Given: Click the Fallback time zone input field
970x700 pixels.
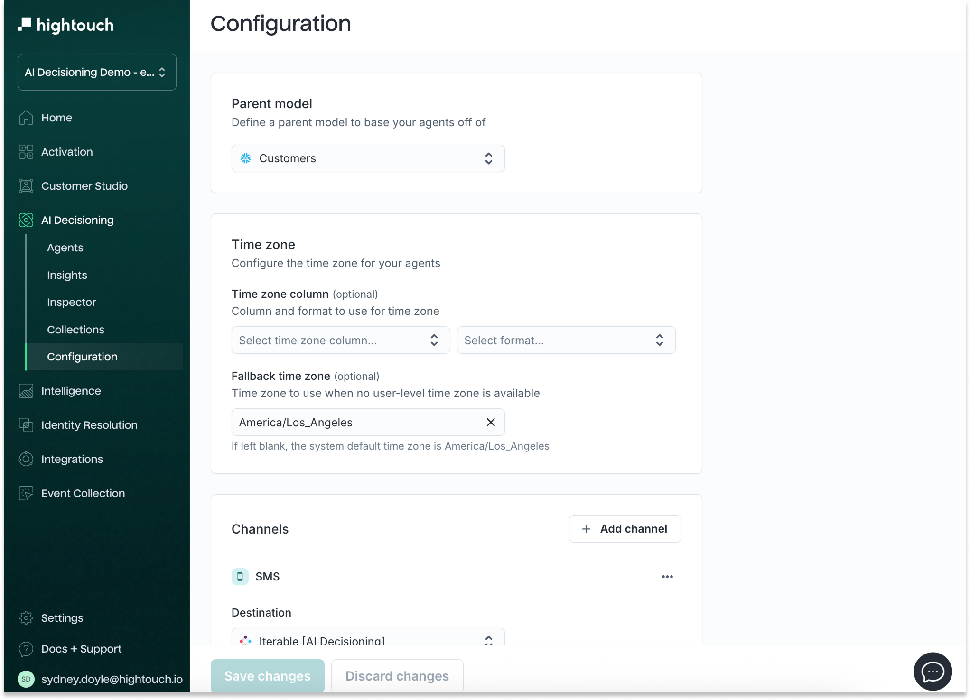Looking at the screenshot, I should pyautogui.click(x=356, y=422).
